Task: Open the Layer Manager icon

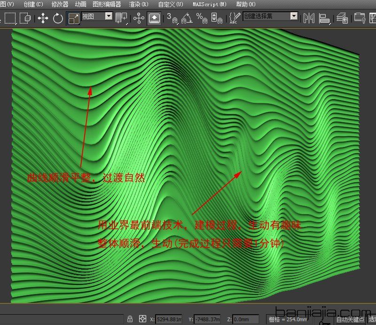Action: point(342,18)
